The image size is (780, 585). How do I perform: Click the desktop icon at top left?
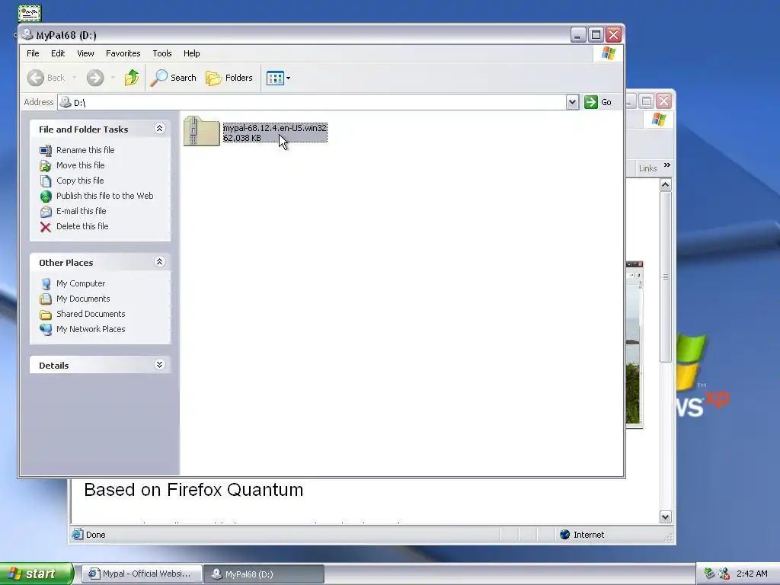point(30,13)
